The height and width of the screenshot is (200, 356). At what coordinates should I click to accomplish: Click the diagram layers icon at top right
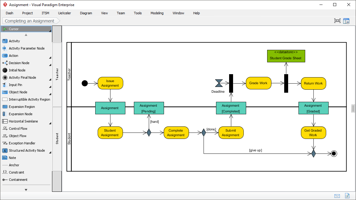347,21
